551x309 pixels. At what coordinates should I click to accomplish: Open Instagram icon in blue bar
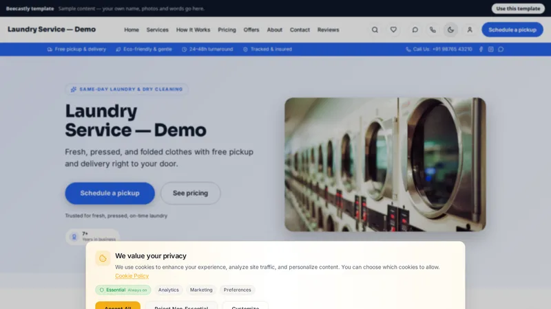[491, 49]
